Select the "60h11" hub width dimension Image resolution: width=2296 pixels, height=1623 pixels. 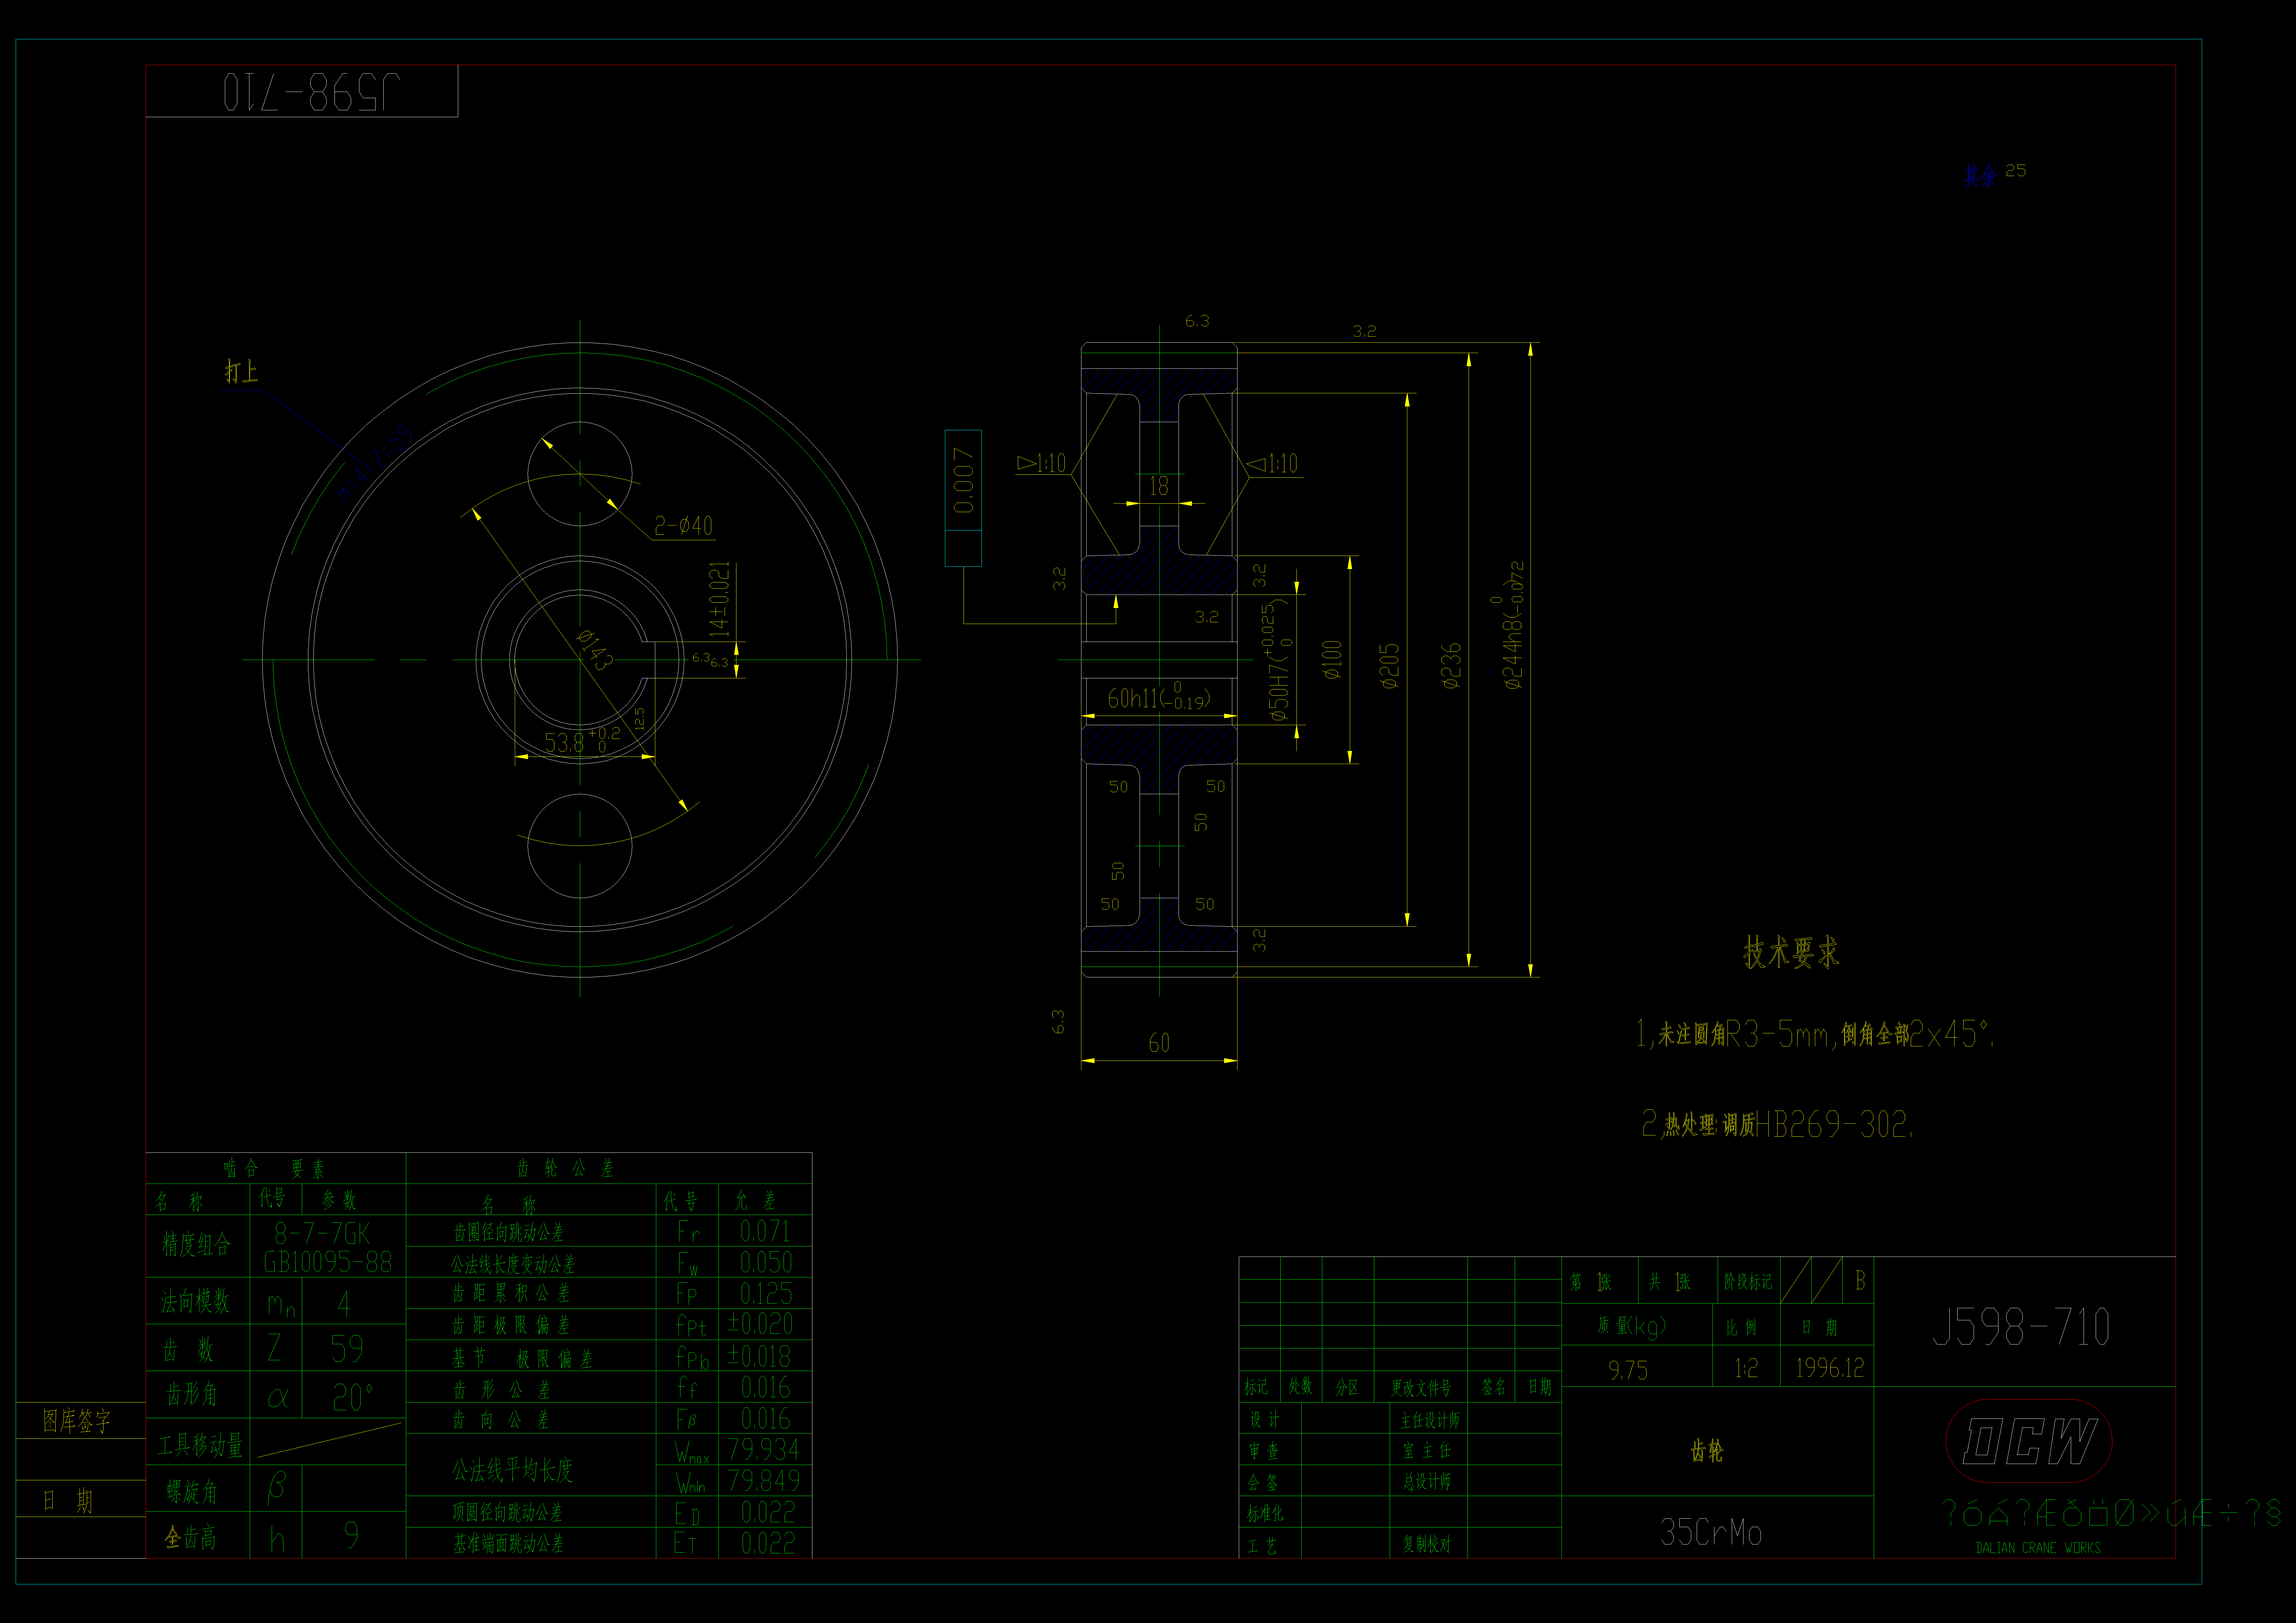pyautogui.click(x=1159, y=697)
